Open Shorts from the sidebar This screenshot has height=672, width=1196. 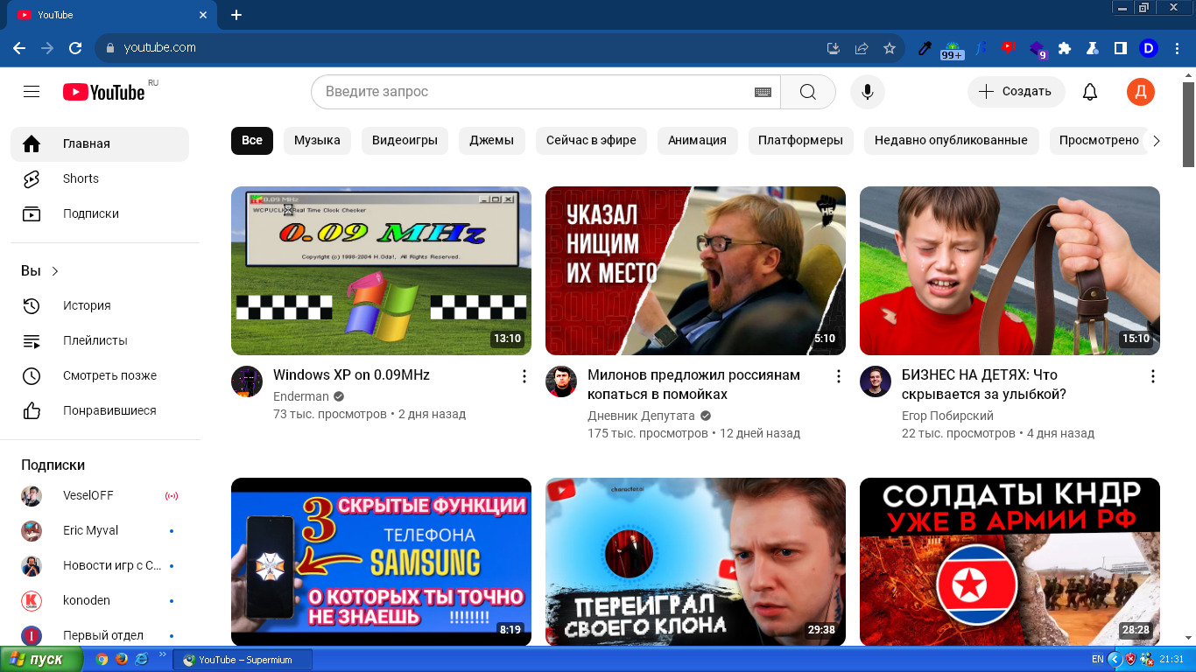81,178
